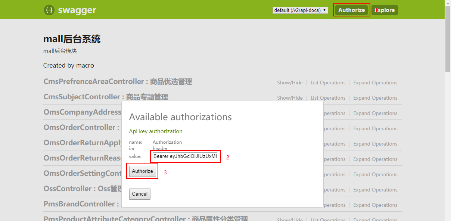Click the swagger logo icon
Viewport: 451px width, 221px height.
(49, 10)
